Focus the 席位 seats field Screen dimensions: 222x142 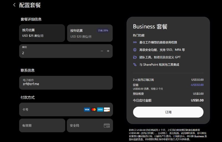[66, 51]
